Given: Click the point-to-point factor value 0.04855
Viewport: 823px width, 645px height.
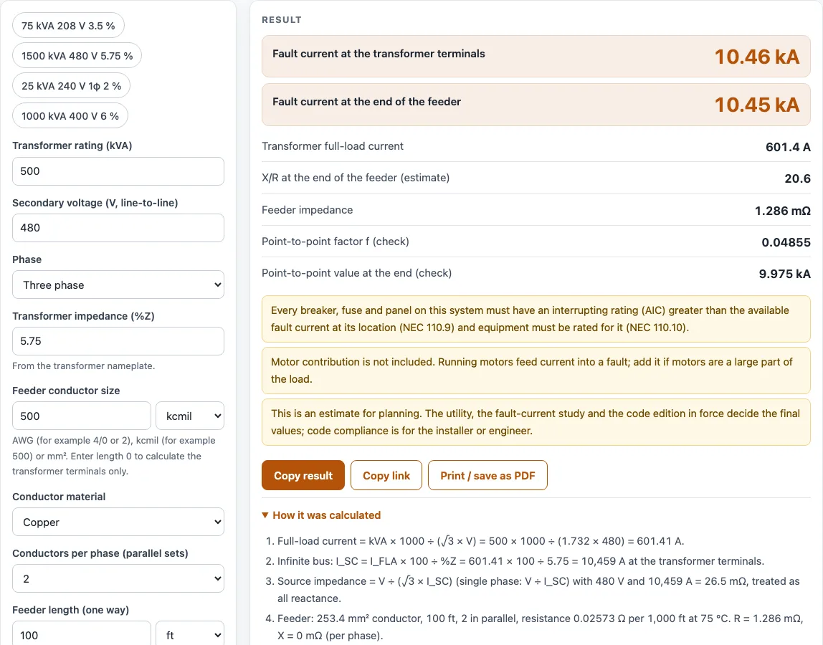Looking at the screenshot, I should [786, 242].
